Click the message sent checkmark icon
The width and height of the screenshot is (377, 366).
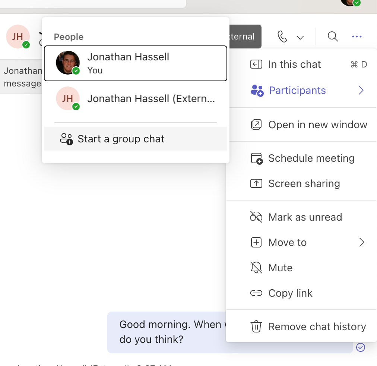pos(360,347)
